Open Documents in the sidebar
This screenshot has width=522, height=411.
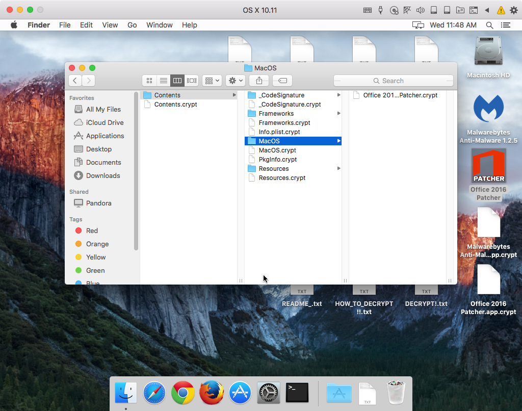pos(97,162)
